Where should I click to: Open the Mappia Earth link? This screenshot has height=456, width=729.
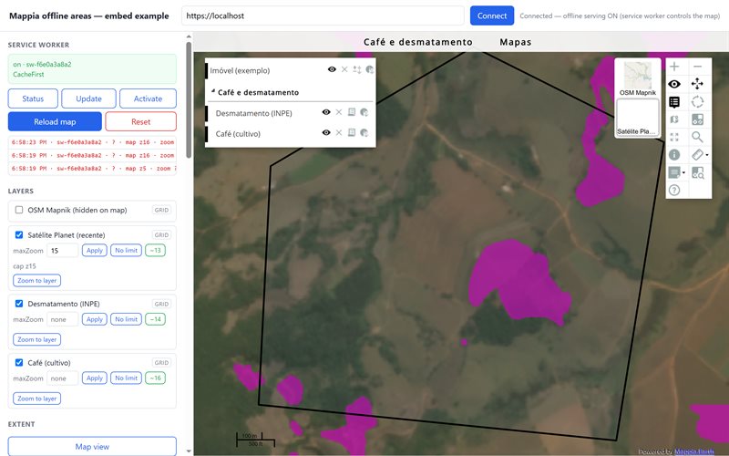coord(694,451)
